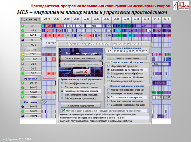Viewport: 191px width, 142px height.
Task: Choose Max коэффициент загрузки criterion
Action: [62, 83]
